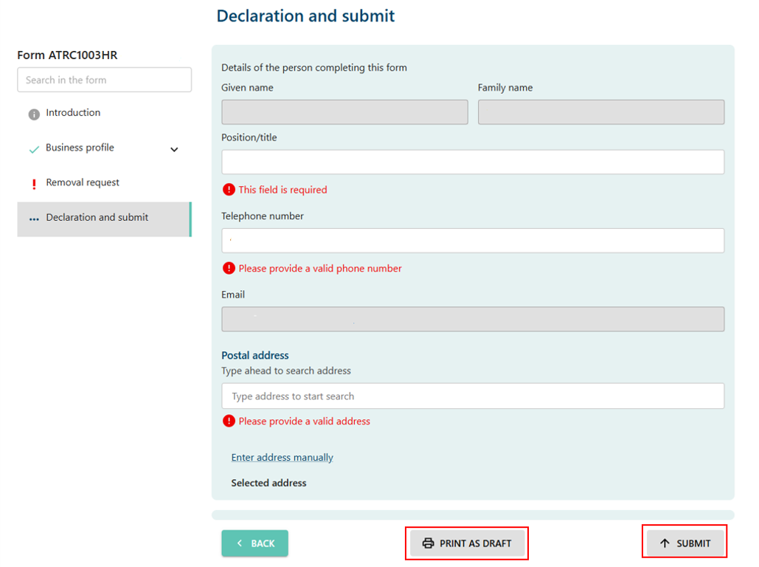Click the printer icon on PRINT AS DRAFT

click(x=429, y=542)
